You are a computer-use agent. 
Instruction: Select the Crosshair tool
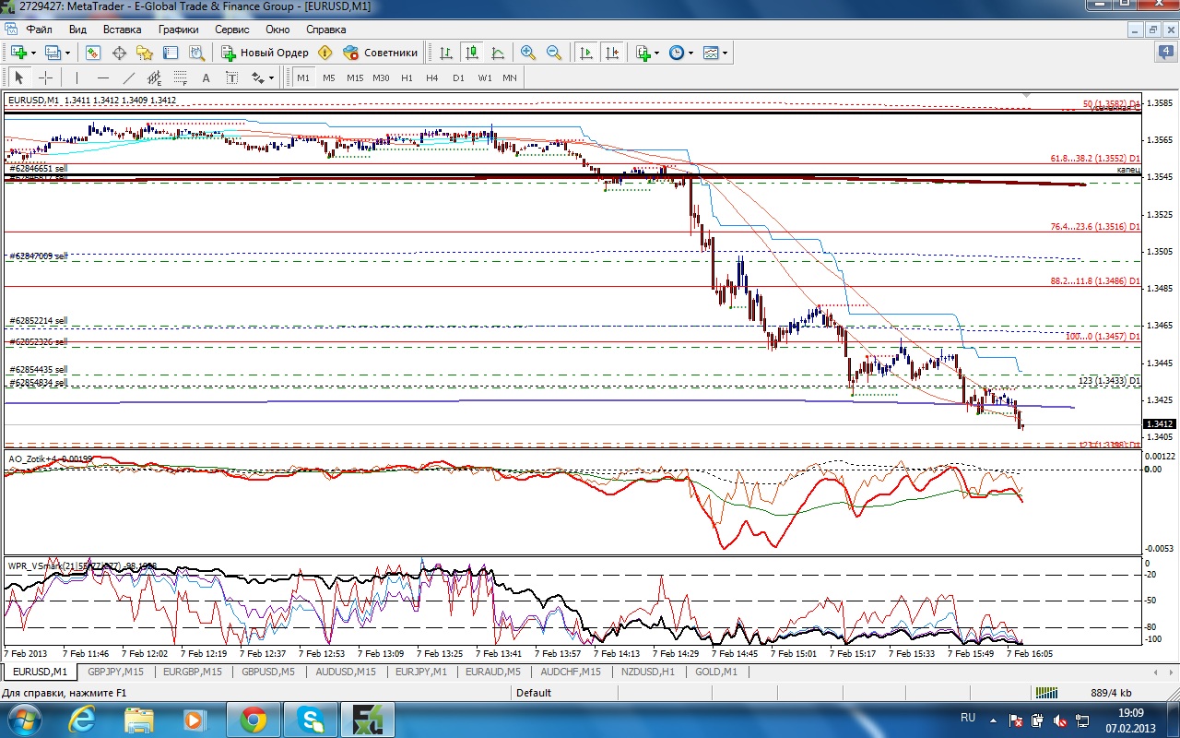tap(44, 78)
